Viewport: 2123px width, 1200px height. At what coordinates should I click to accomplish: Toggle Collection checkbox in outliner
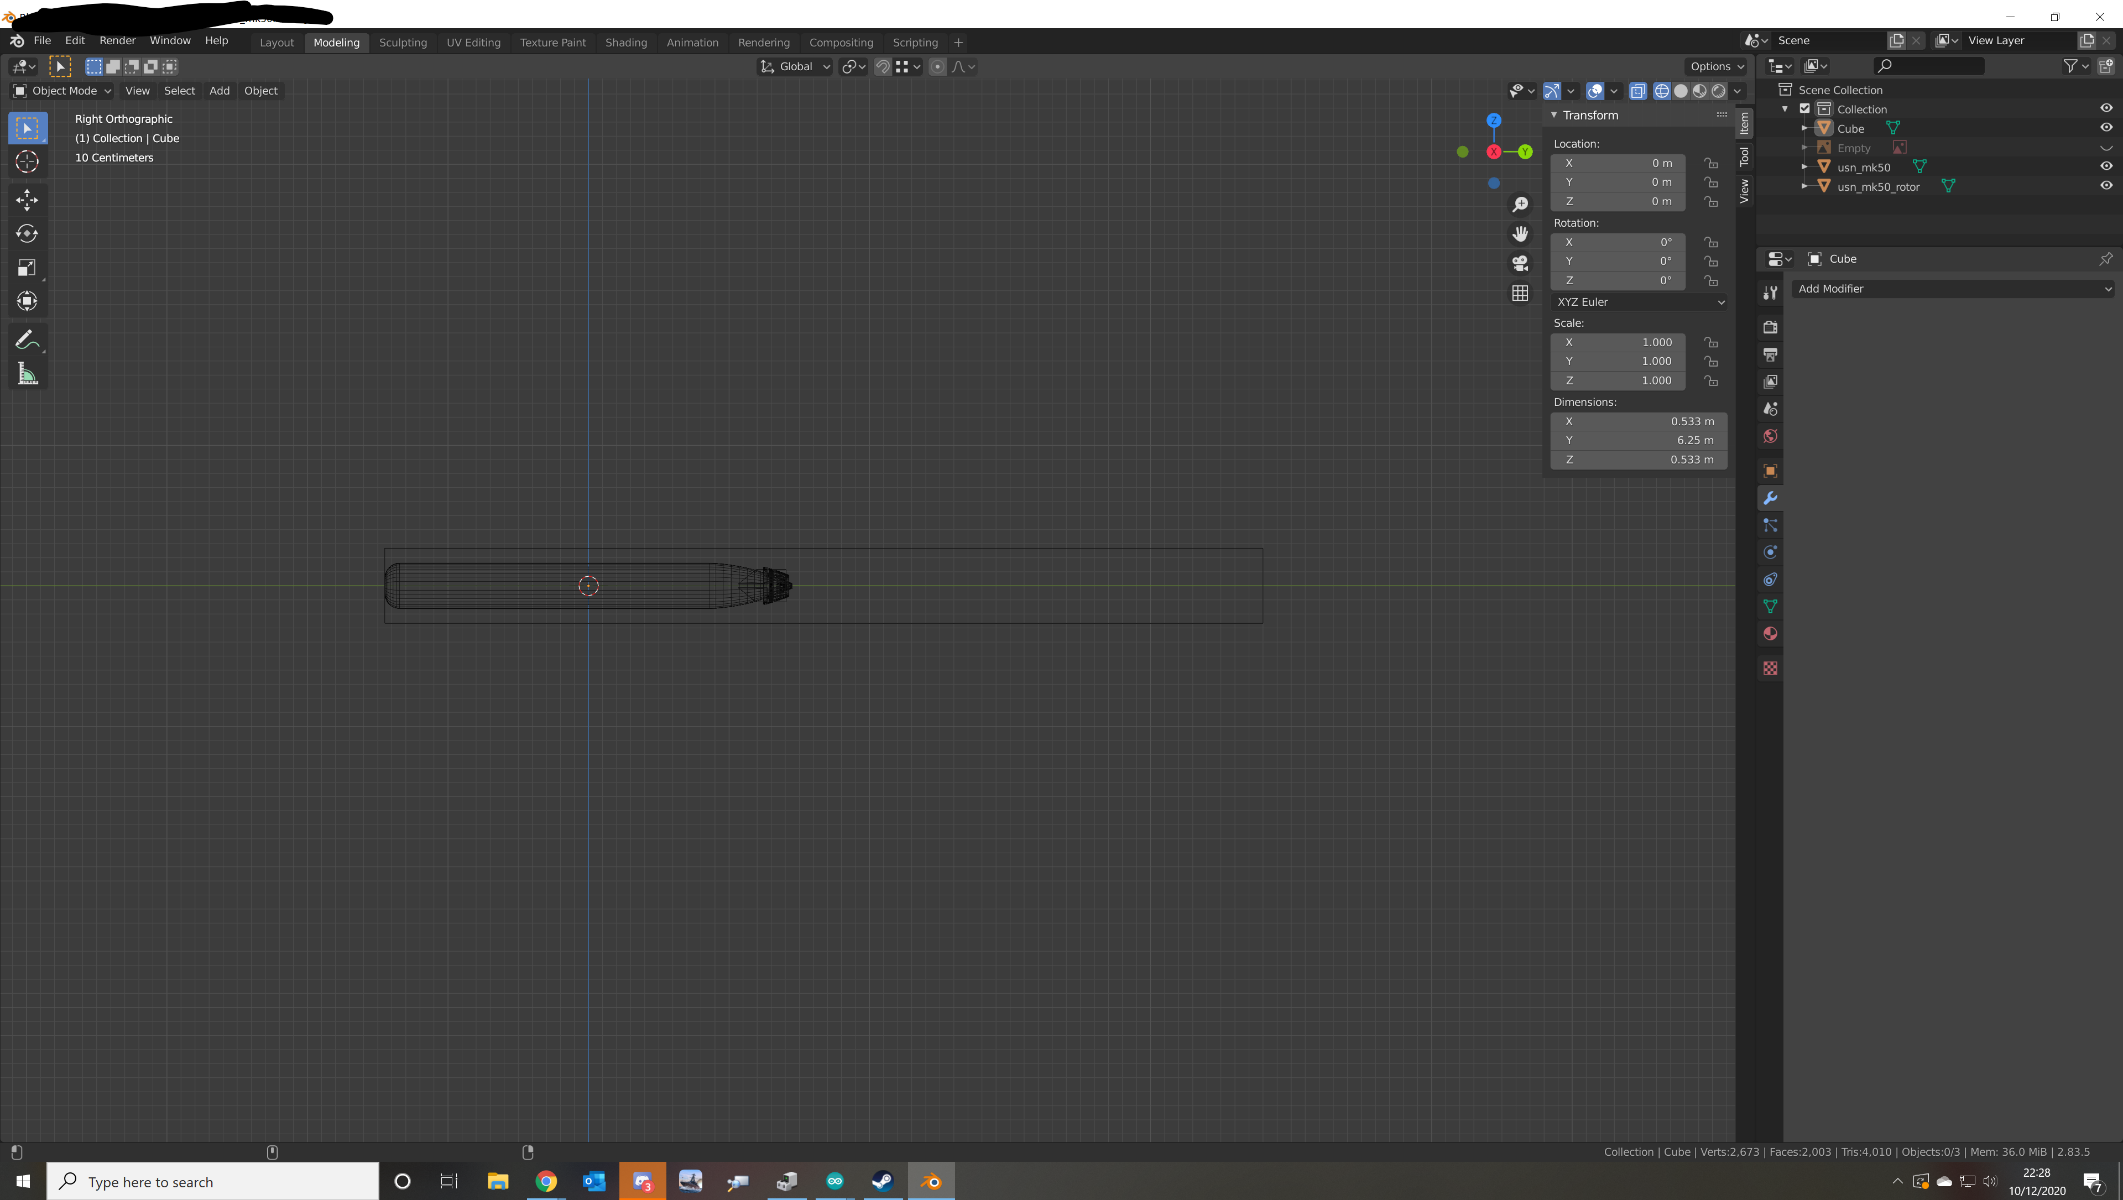(x=1805, y=109)
